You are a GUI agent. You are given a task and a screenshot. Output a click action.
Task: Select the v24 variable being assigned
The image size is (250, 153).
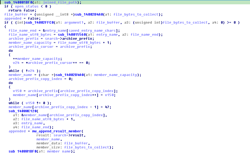tap(16, 63)
